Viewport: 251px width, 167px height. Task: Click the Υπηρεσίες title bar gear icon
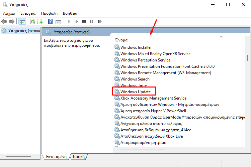click(x=5, y=4)
